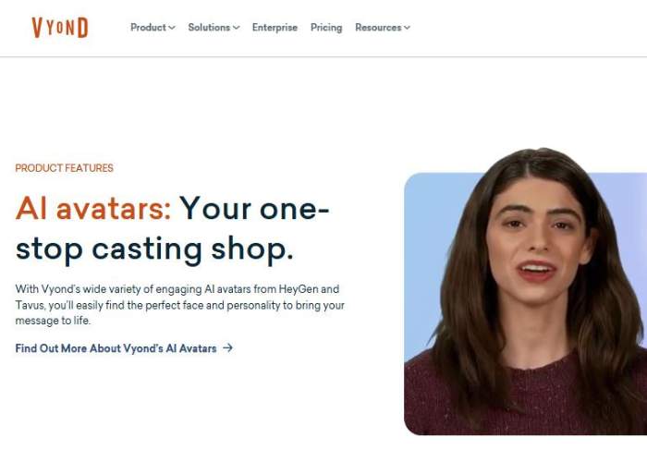Expand the Solutions dropdown menu

click(214, 28)
